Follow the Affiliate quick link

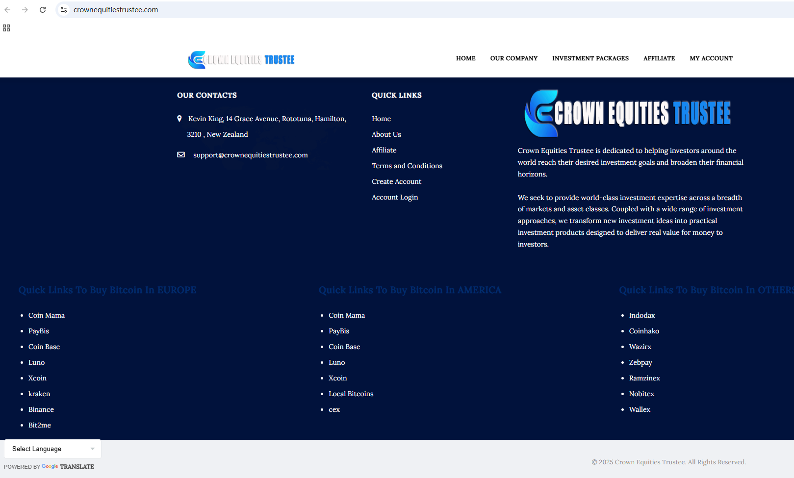pos(384,150)
